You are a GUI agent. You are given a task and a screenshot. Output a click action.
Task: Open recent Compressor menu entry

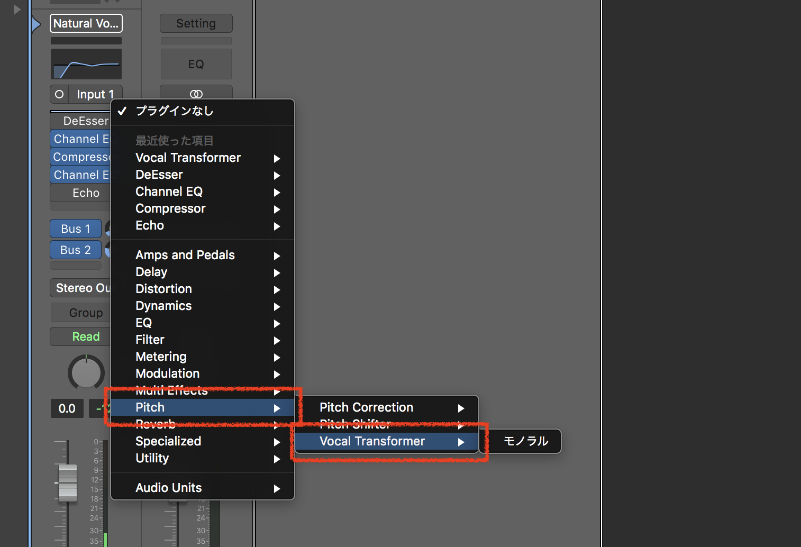(x=203, y=208)
